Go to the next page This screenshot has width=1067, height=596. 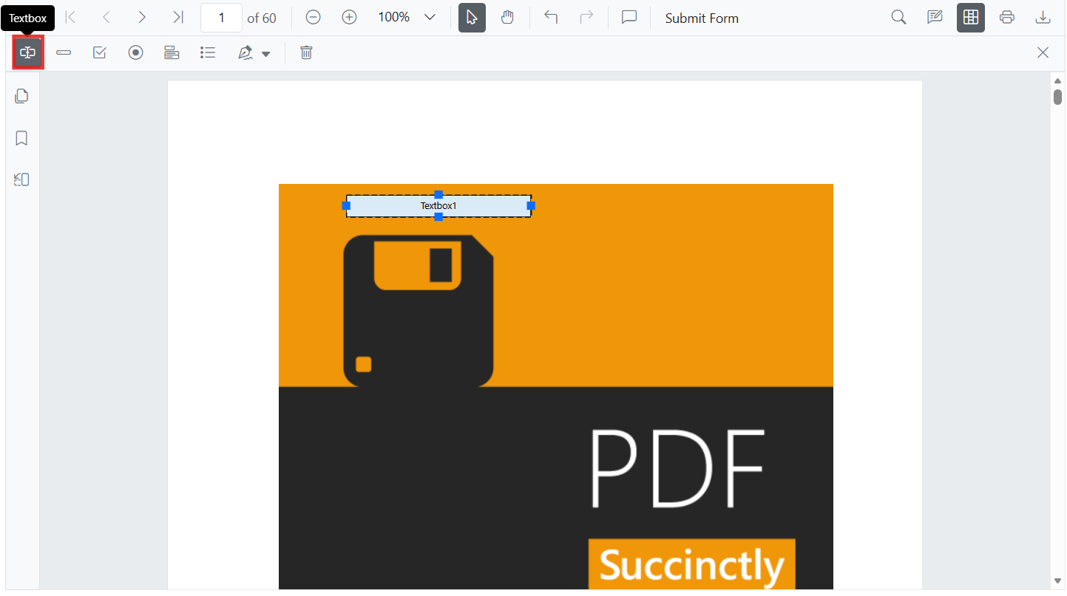[x=142, y=18]
